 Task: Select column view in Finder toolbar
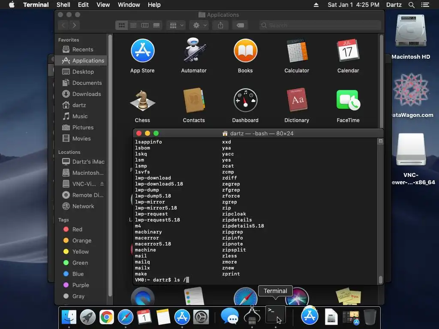click(x=145, y=25)
